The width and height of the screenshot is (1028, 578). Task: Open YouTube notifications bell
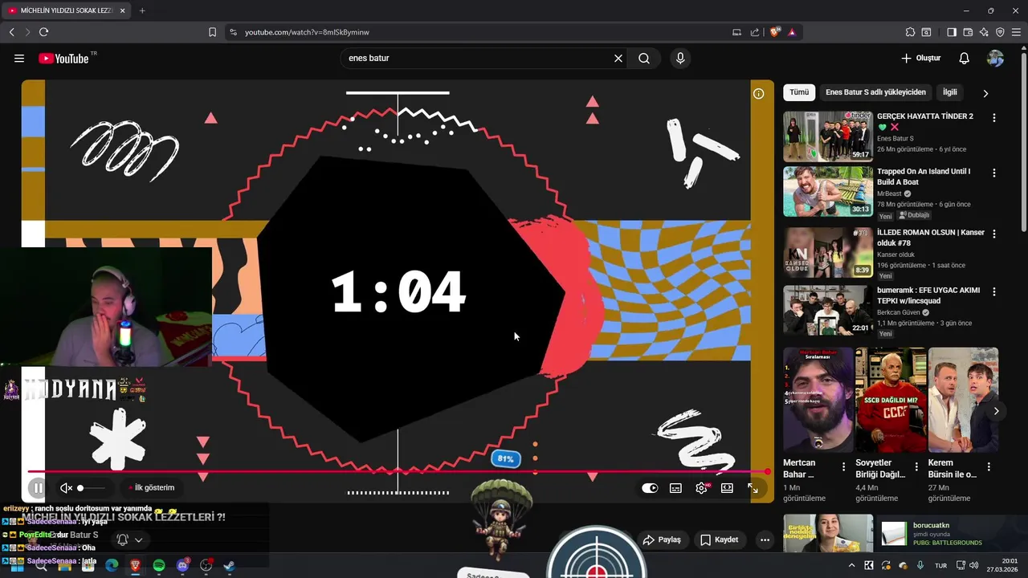click(965, 58)
